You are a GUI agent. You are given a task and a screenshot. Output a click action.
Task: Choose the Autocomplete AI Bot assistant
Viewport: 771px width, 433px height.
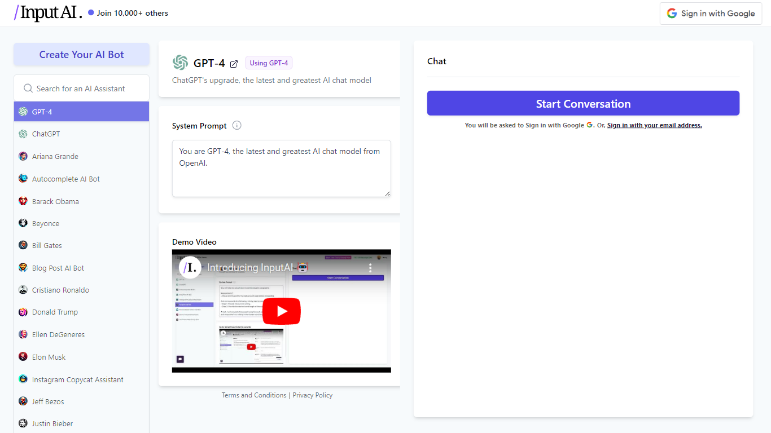[x=82, y=179]
